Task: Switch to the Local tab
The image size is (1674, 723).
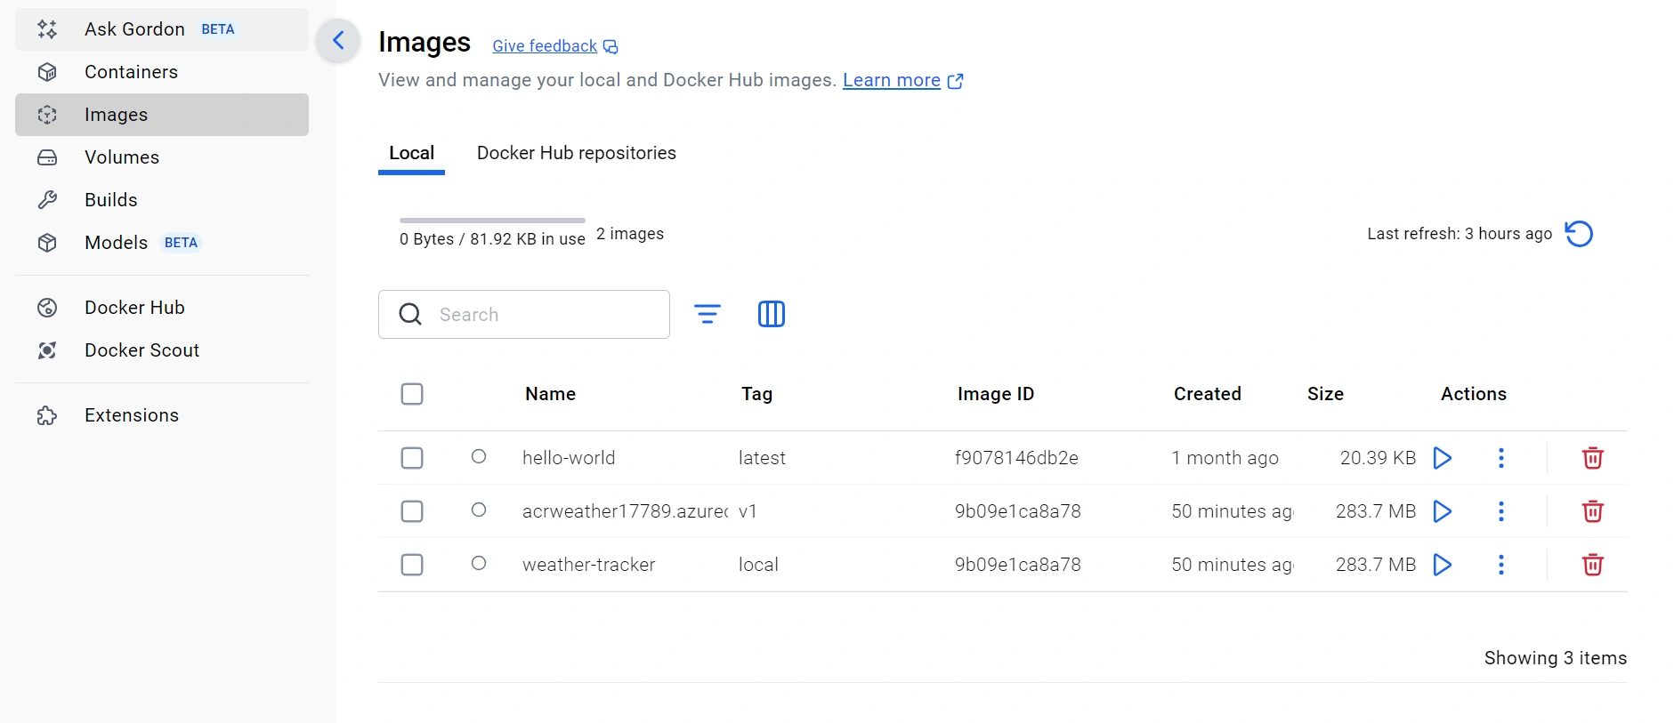Action: tap(411, 153)
